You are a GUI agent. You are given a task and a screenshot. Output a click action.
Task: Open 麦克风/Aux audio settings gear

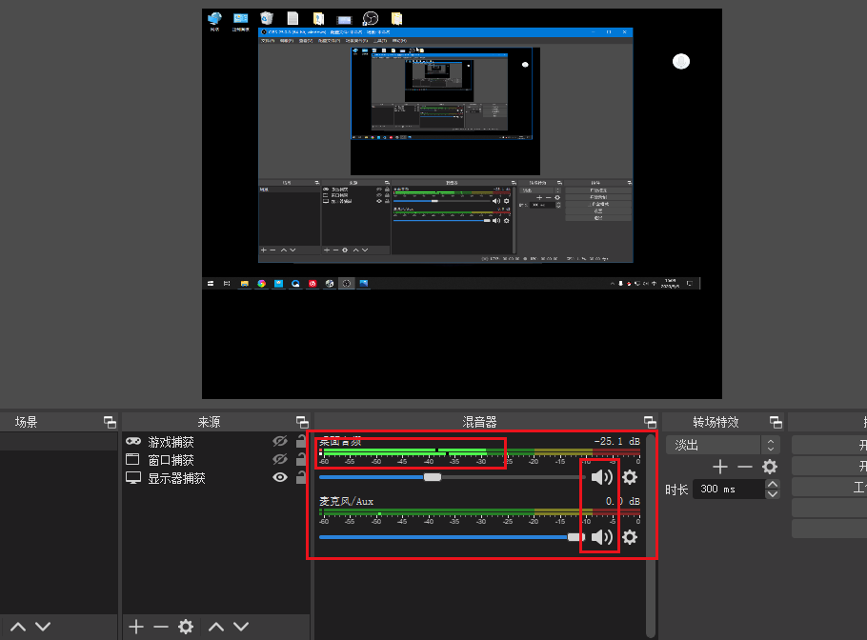[629, 537]
